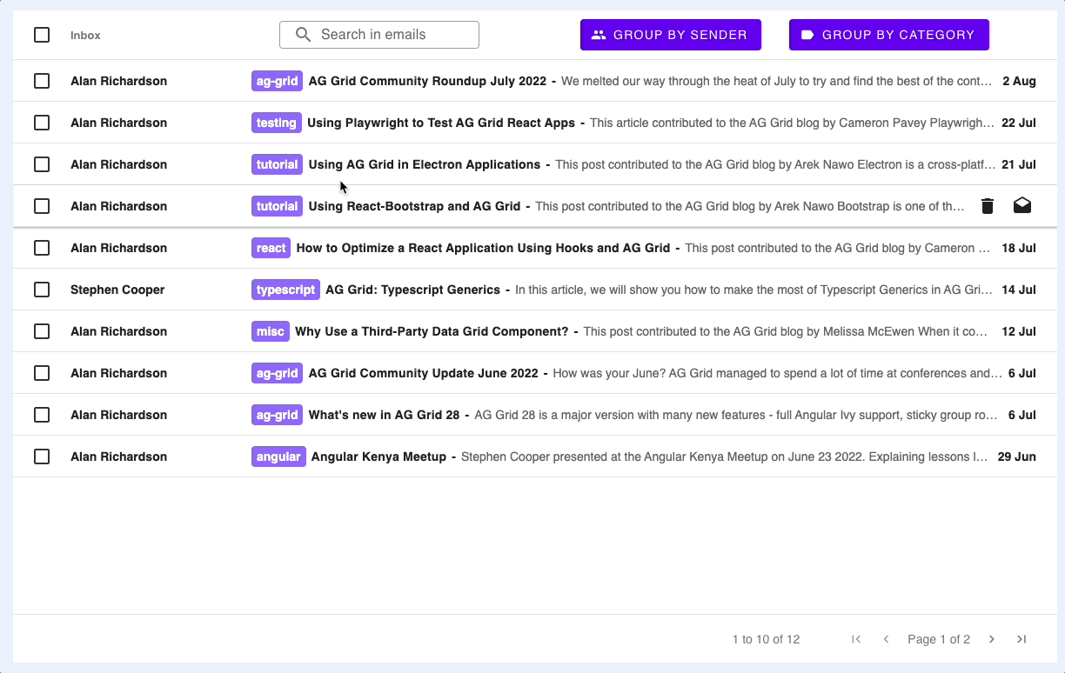Jump to last page using skip-forward icon
1065x673 pixels.
coord(1021,639)
